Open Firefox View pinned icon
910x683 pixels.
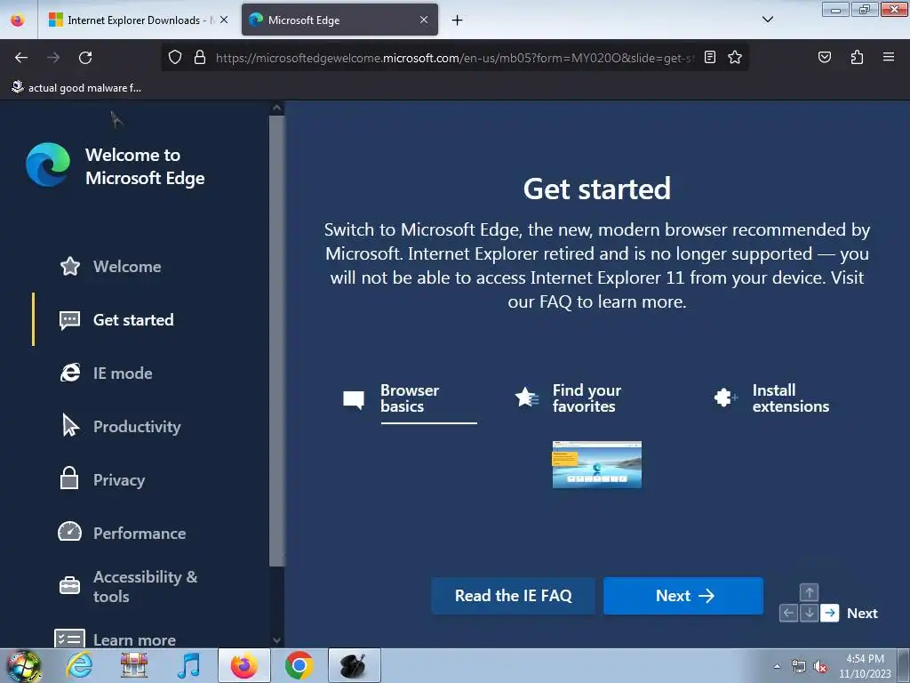click(18, 20)
